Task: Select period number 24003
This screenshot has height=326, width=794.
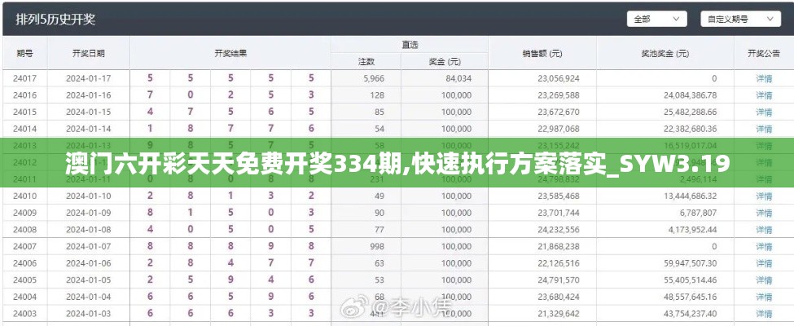Action: 24,314
